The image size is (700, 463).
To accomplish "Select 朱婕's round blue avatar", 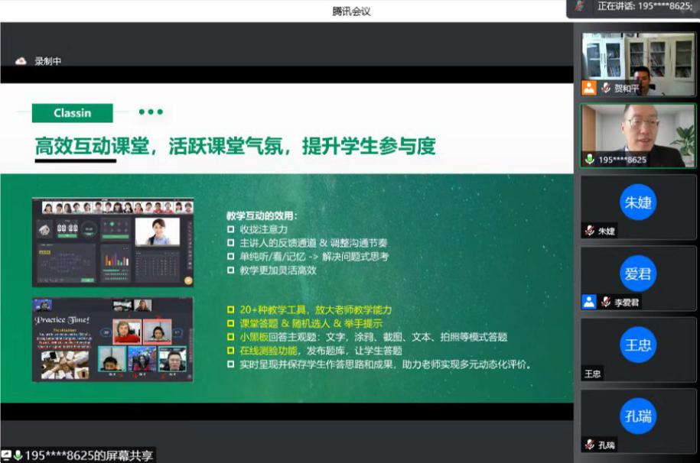I will [x=638, y=202].
